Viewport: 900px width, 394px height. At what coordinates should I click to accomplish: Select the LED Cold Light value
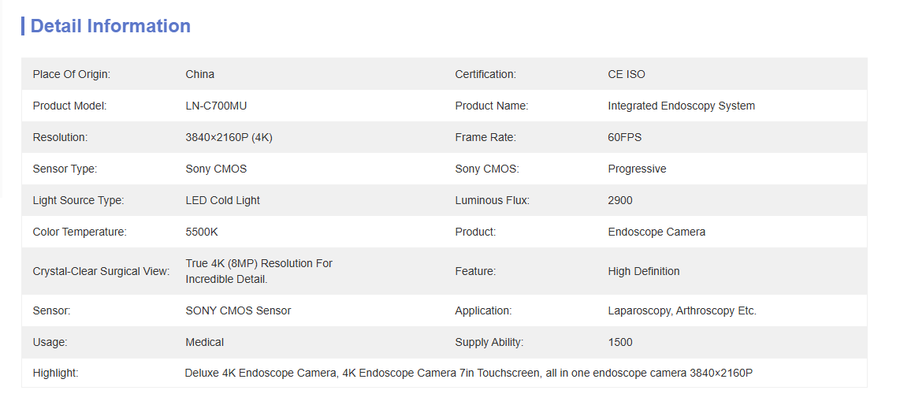pyautogui.click(x=222, y=200)
